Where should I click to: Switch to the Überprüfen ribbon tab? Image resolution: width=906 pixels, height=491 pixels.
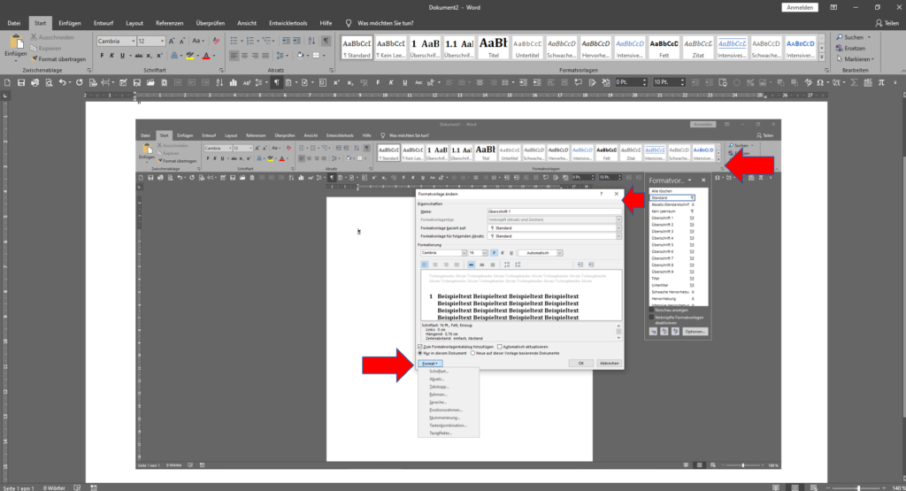[x=211, y=23]
